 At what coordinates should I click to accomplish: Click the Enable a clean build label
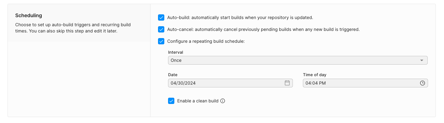tap(198, 101)
